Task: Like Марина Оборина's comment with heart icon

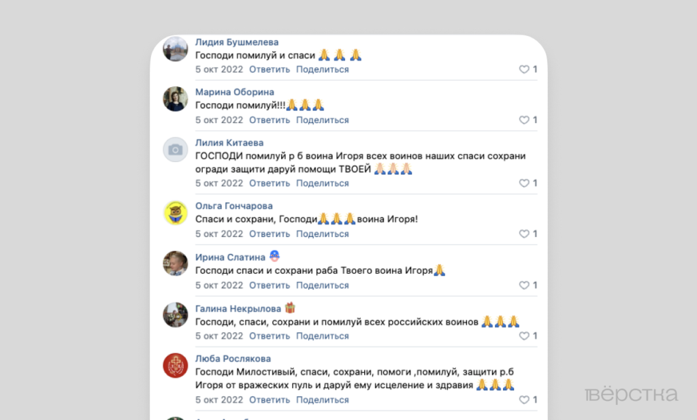Action: pyautogui.click(x=524, y=120)
